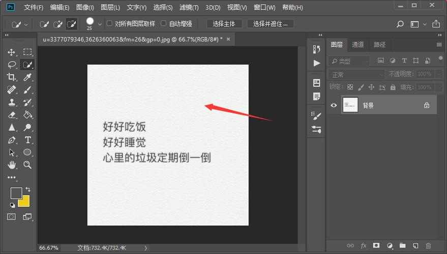
Task: Open the History panel icon
Action: coord(316,49)
